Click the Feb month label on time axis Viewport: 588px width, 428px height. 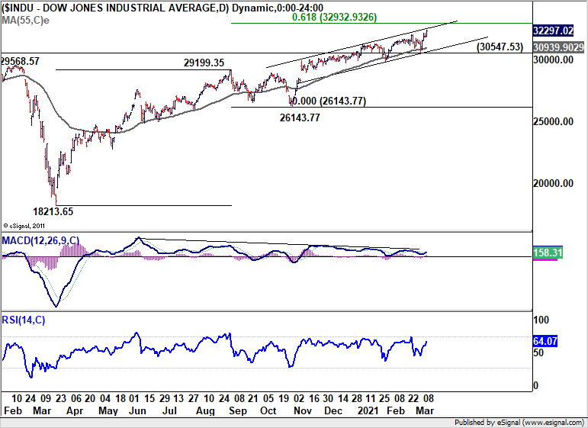coord(13,410)
